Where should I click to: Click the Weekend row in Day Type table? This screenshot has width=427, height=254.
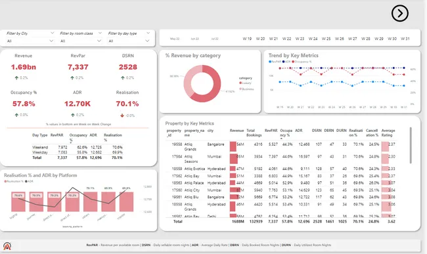point(78,147)
